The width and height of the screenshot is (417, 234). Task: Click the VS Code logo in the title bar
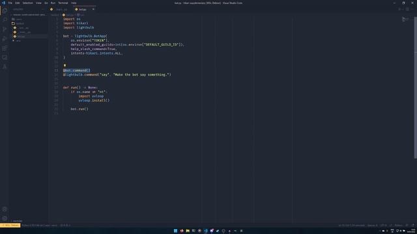(x=3, y=3)
